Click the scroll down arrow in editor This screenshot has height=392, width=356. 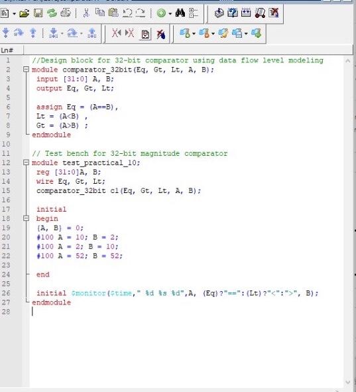coord(347,382)
